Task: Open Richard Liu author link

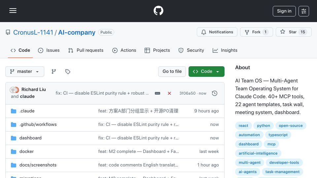Action: [34, 89]
